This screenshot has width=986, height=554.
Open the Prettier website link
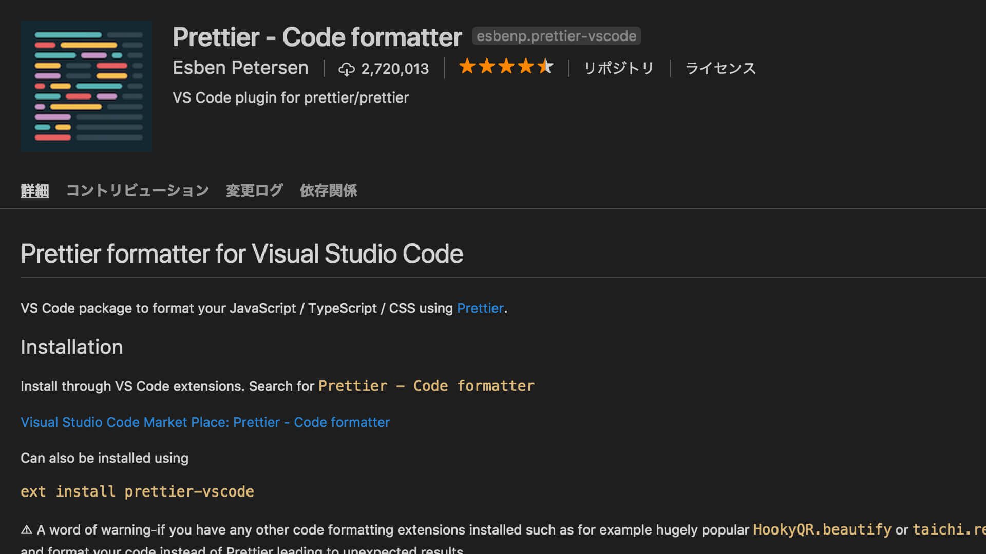480,308
